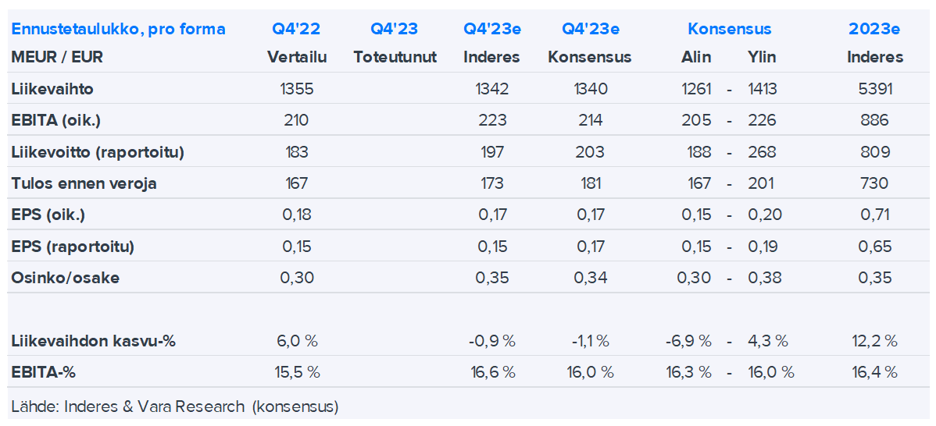
Task: Click the 2023e pre-tax value 730
Action: (x=874, y=183)
